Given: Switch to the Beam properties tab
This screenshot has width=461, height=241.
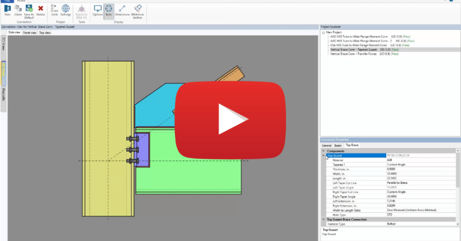Looking at the screenshot, I should point(338,145).
